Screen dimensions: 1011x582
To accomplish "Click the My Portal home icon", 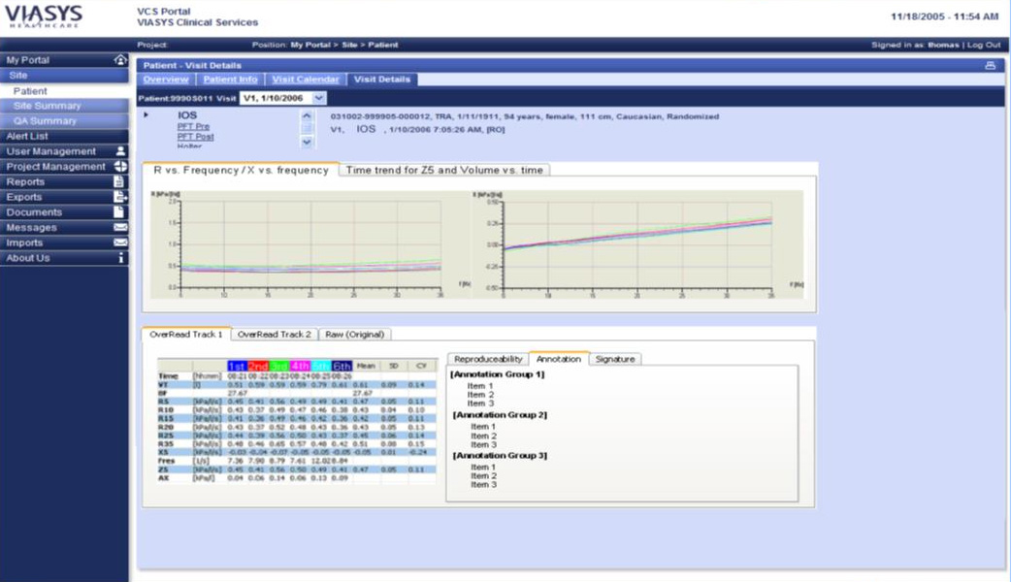I will 120,60.
